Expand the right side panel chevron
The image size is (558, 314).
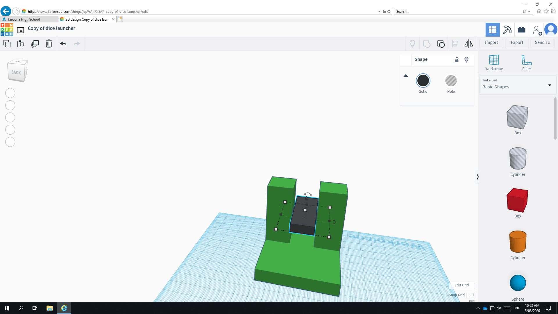pos(478,176)
